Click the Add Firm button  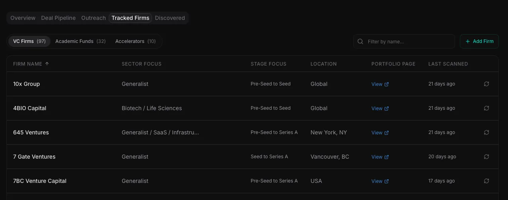(x=479, y=41)
